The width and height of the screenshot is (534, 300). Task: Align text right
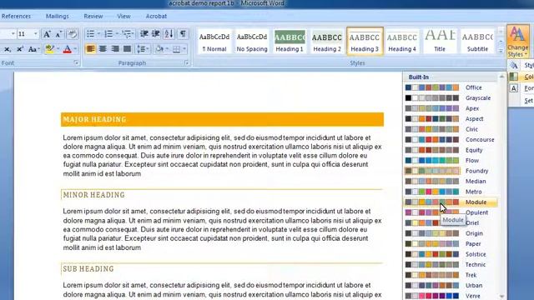115,49
